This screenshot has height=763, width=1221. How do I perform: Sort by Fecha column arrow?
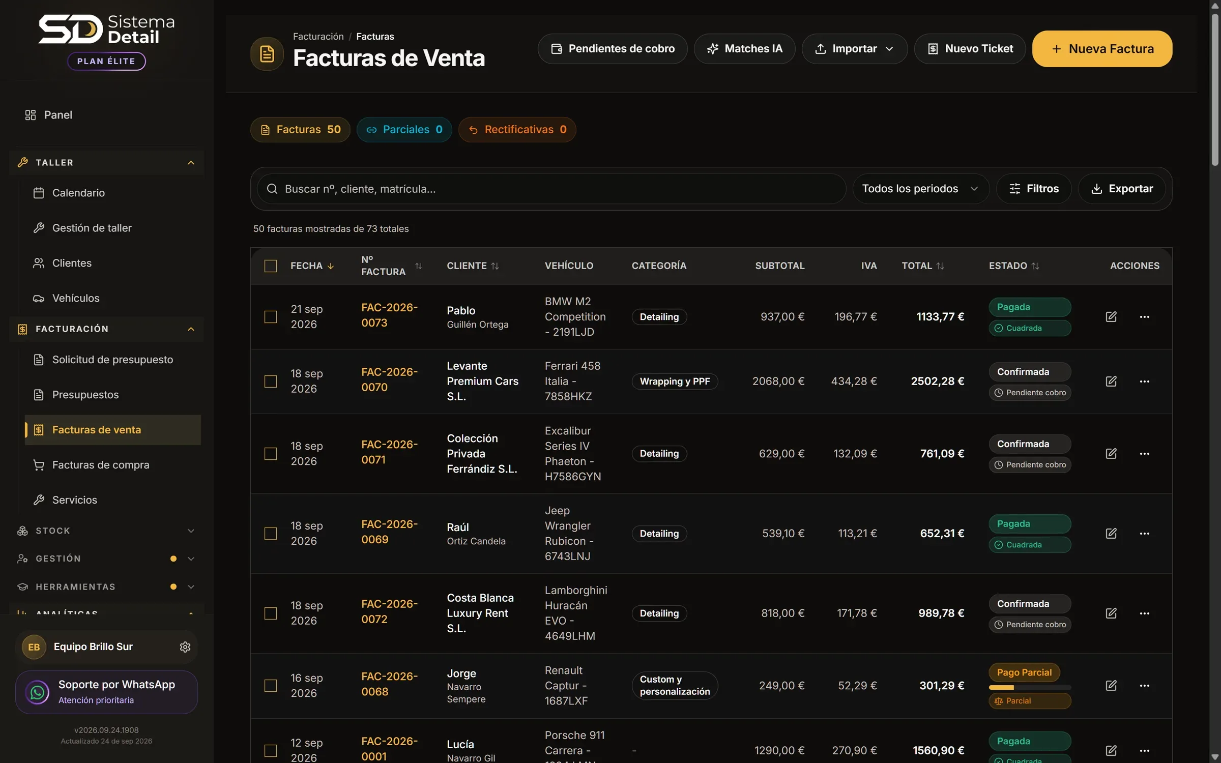click(331, 266)
